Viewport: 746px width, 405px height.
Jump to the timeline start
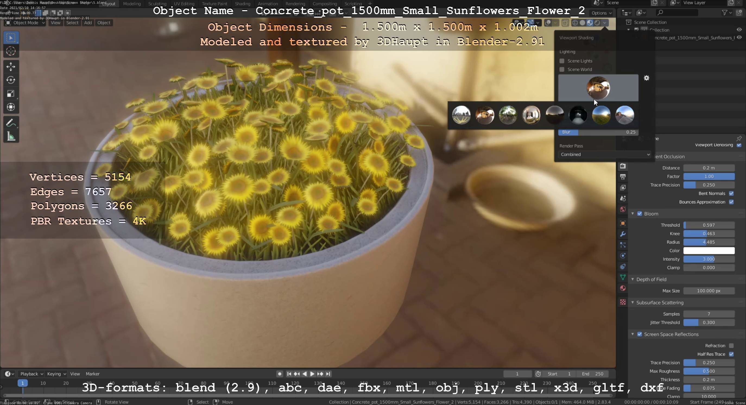coord(289,374)
